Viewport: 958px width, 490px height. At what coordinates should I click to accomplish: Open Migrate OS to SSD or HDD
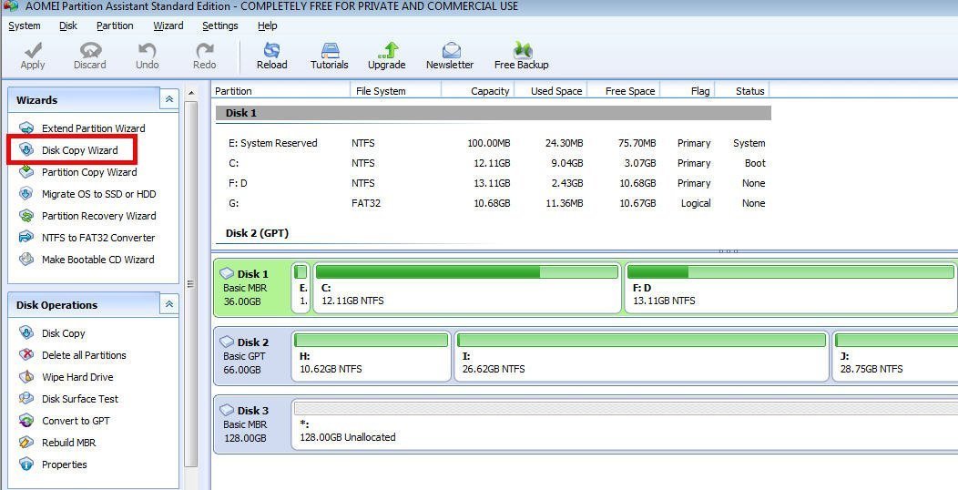point(98,194)
